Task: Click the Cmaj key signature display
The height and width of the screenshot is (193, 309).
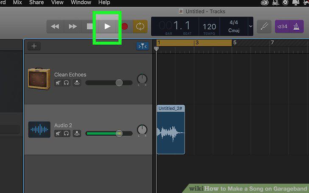Action: coord(234,31)
